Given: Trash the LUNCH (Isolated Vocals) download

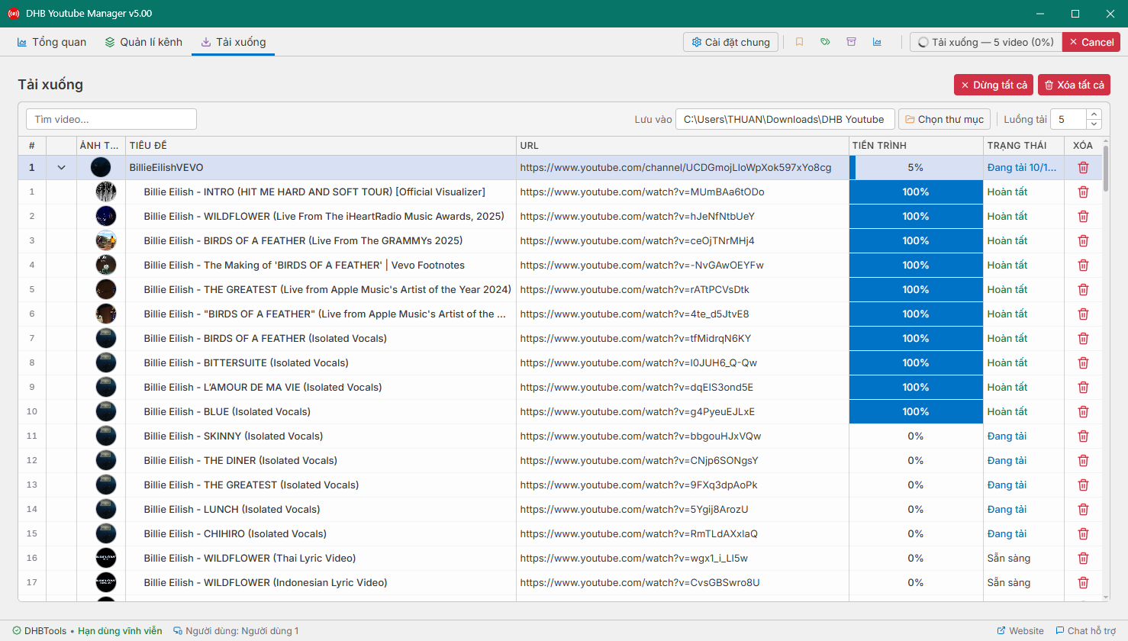Looking at the screenshot, I should [x=1083, y=510].
